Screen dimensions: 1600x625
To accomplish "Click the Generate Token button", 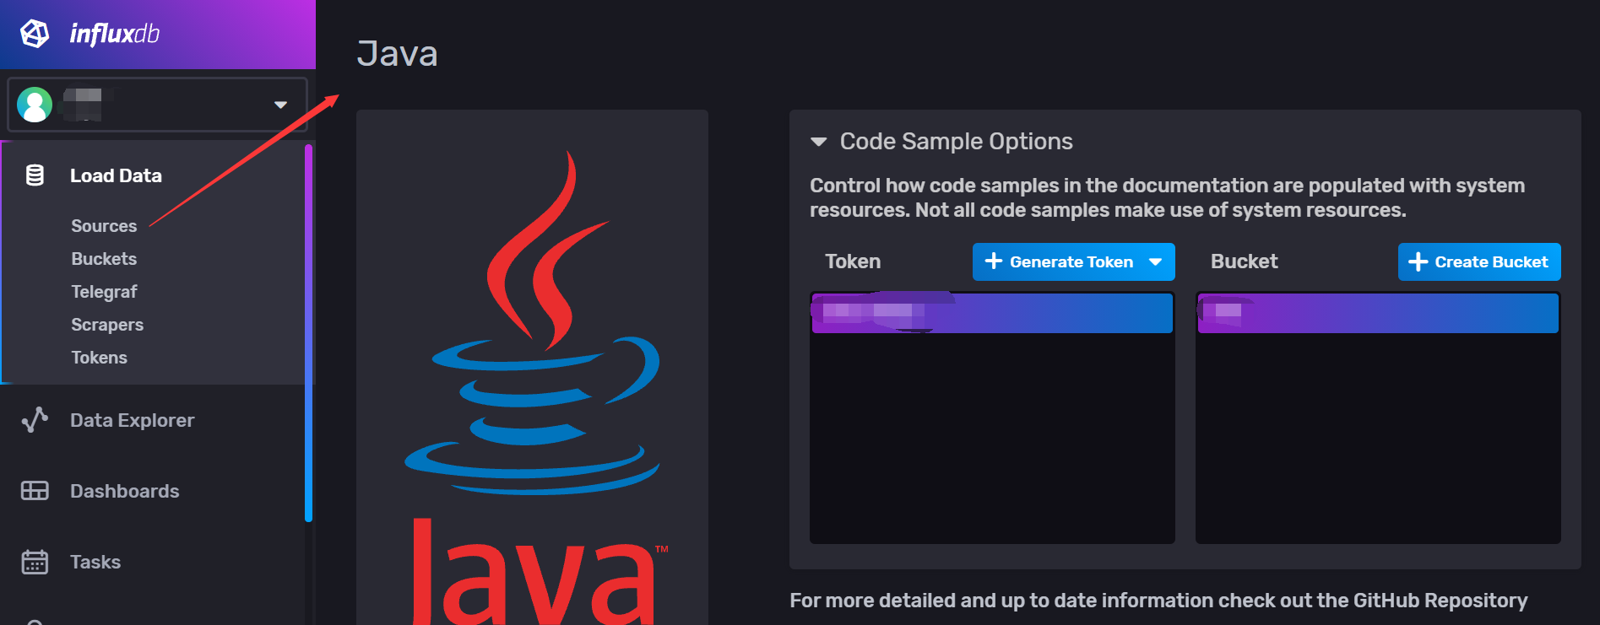I will click(1073, 261).
